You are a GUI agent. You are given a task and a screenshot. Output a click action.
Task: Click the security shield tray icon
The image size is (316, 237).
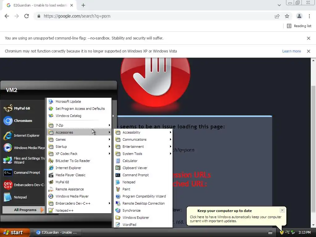pos(282,233)
